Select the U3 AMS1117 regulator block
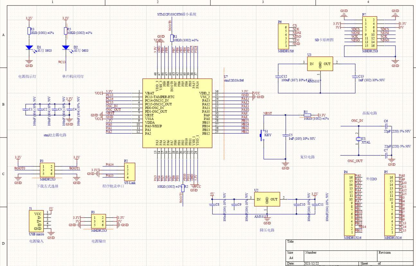This screenshot has width=416, height=266. [x=320, y=64]
